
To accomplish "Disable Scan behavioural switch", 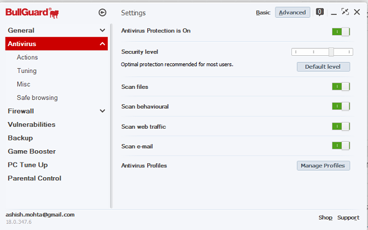I will coord(341,106).
